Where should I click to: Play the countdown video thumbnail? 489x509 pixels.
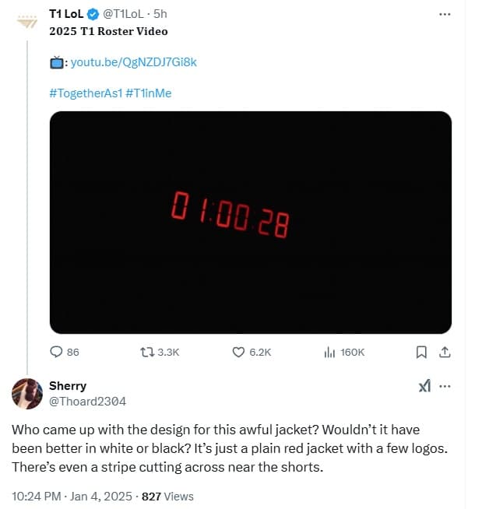tap(250, 223)
